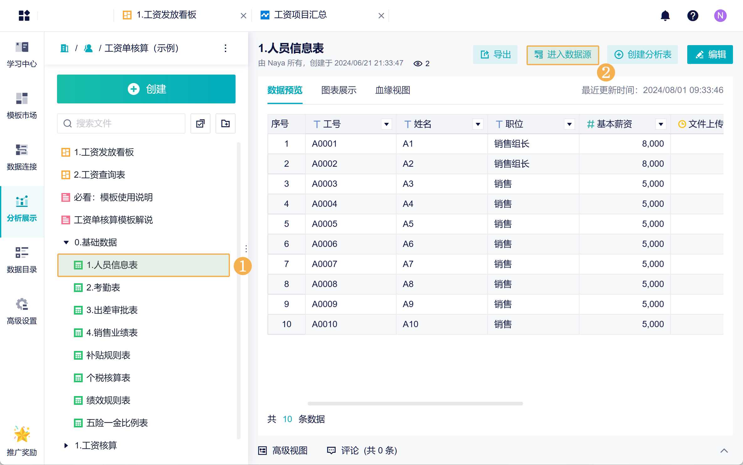Click the 创建 button

click(146, 89)
